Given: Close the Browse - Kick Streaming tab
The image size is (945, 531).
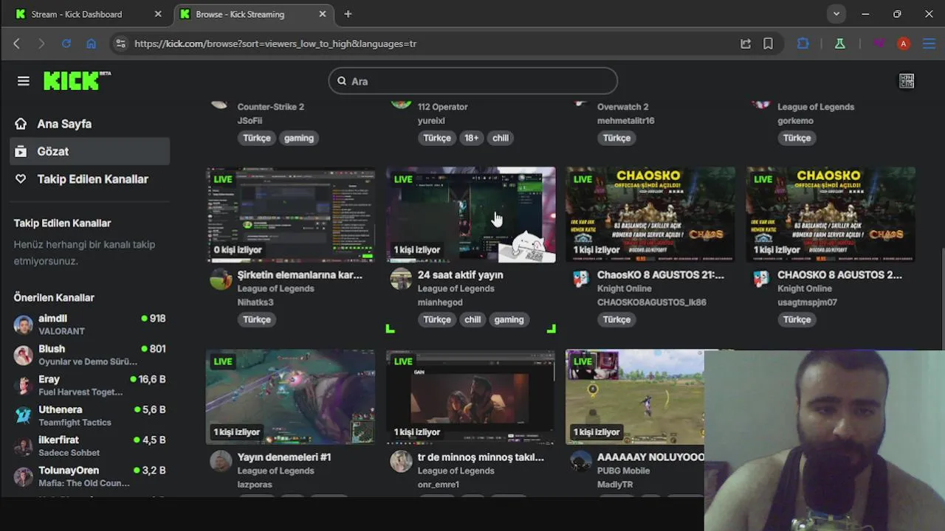Looking at the screenshot, I should click(323, 14).
